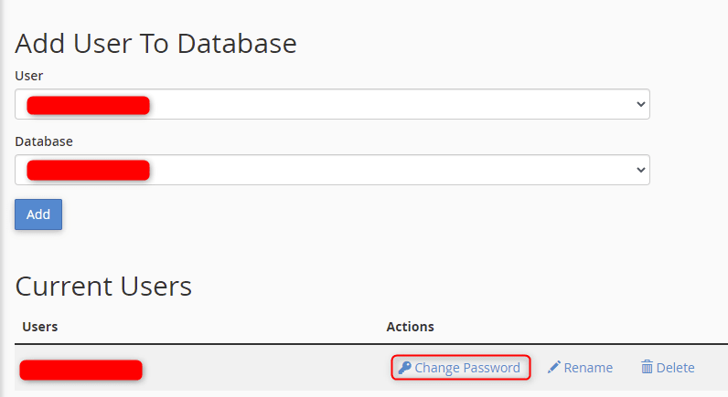Click the blue Add button
Viewport: 728px width, 397px height.
click(38, 214)
